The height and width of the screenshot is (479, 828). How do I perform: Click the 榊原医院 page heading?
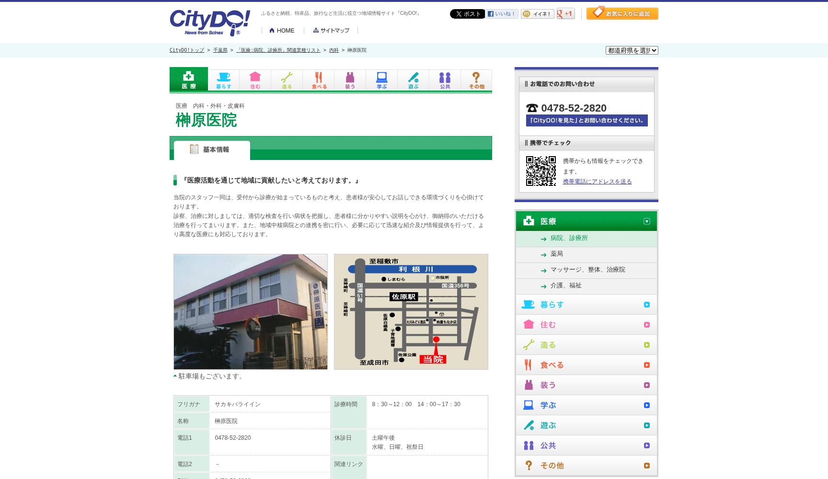(x=207, y=120)
